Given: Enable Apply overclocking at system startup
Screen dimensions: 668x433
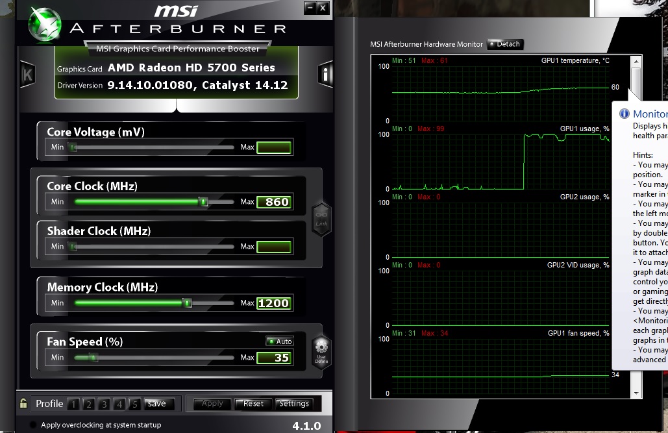Looking at the screenshot, I should (x=33, y=425).
